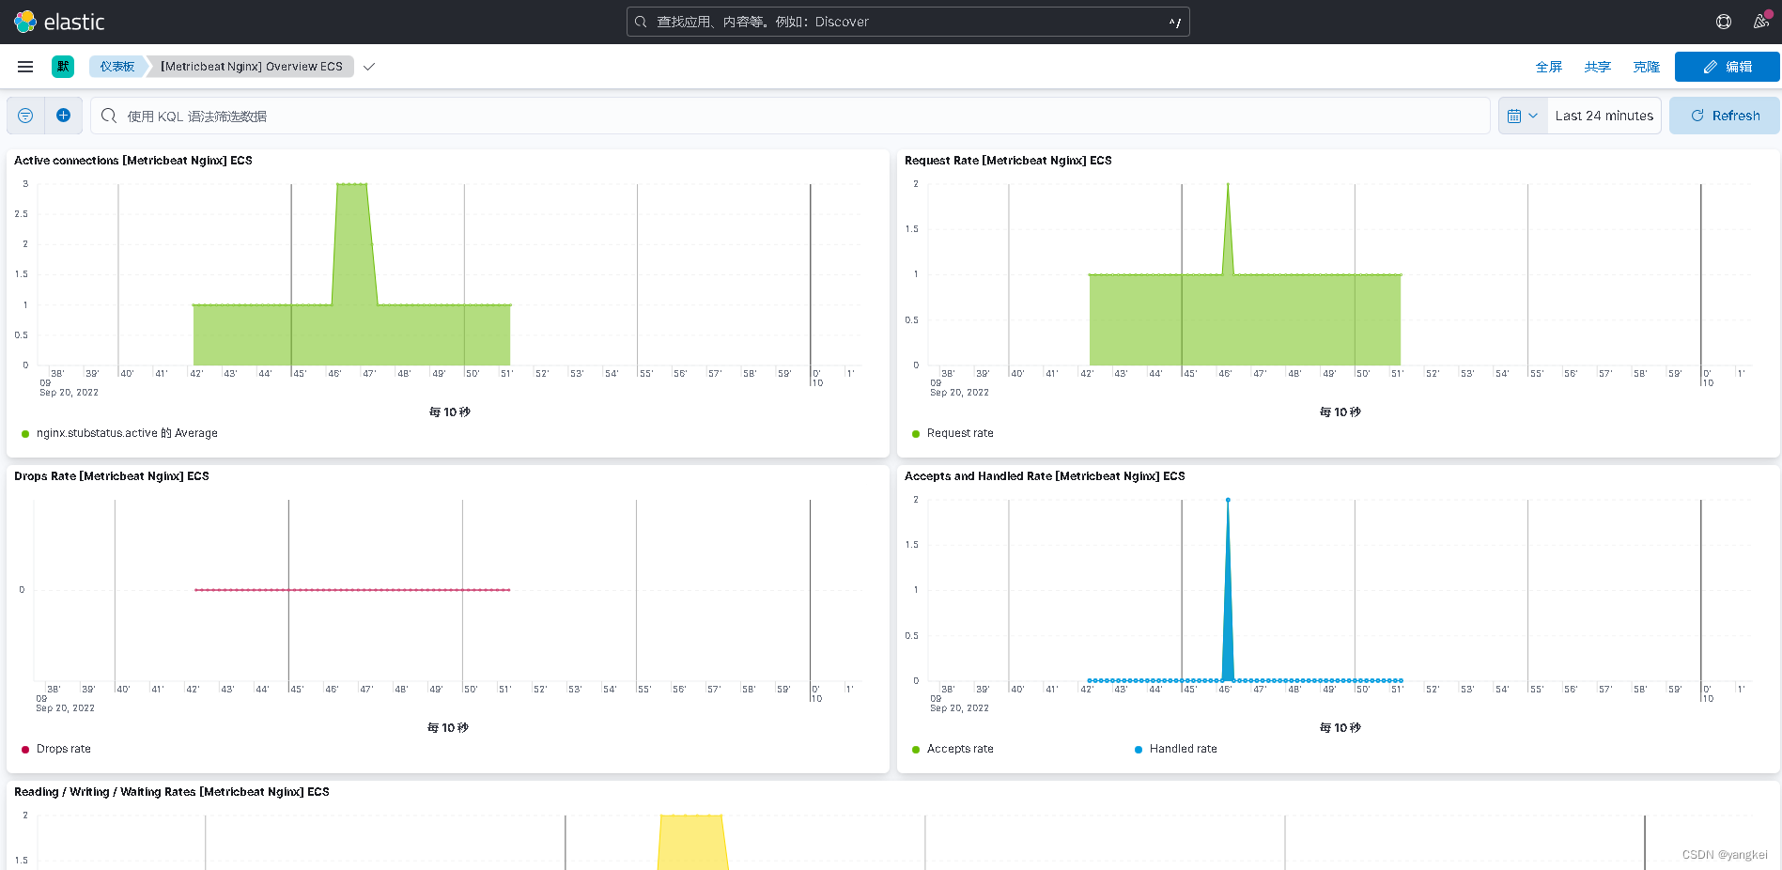The width and height of the screenshot is (1782, 870).
Task: Click the pink Drops rate line
Action: click(352, 590)
